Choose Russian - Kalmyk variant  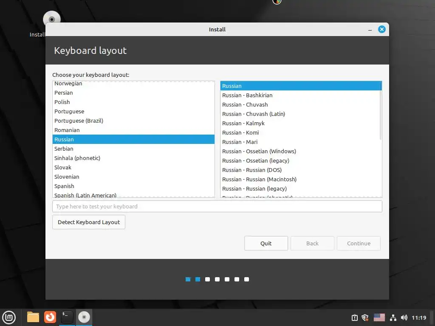point(301,124)
